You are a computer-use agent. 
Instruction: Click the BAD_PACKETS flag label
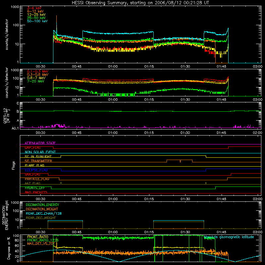coord(36,192)
